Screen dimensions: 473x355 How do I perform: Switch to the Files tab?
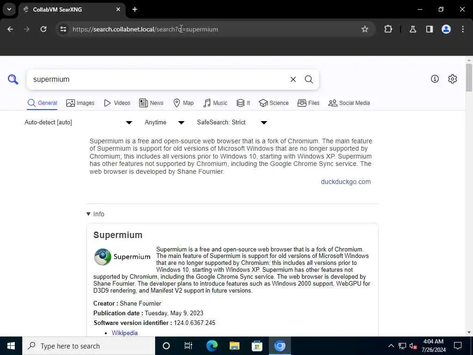click(x=308, y=103)
